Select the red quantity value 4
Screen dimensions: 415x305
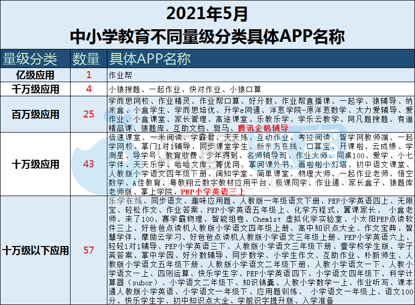(x=89, y=90)
